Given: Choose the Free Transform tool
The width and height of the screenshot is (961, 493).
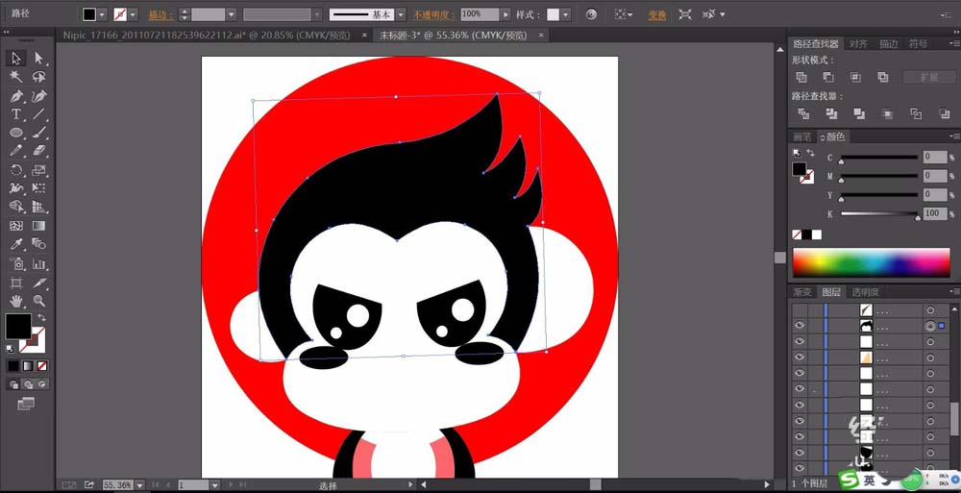Looking at the screenshot, I should tap(38, 188).
